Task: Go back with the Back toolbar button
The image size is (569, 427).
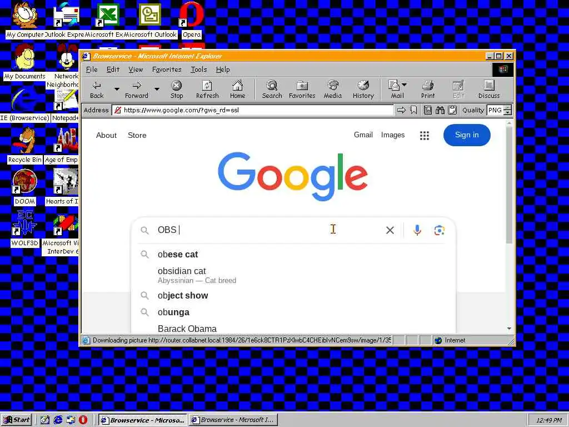Action: pos(97,90)
